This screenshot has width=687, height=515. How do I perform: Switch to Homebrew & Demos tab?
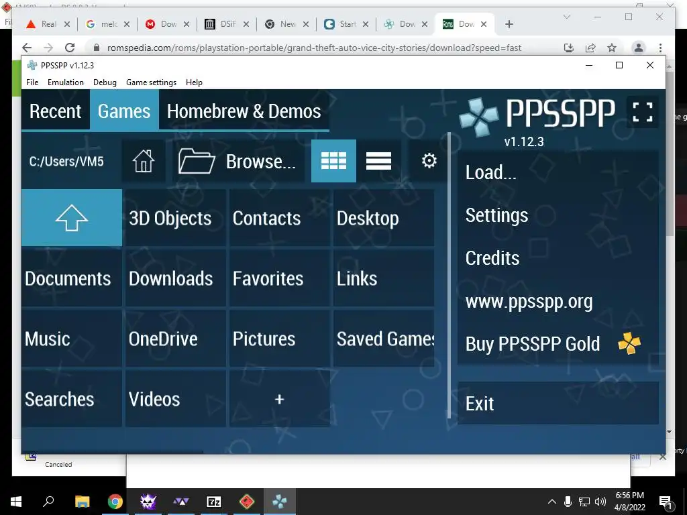pos(244,111)
